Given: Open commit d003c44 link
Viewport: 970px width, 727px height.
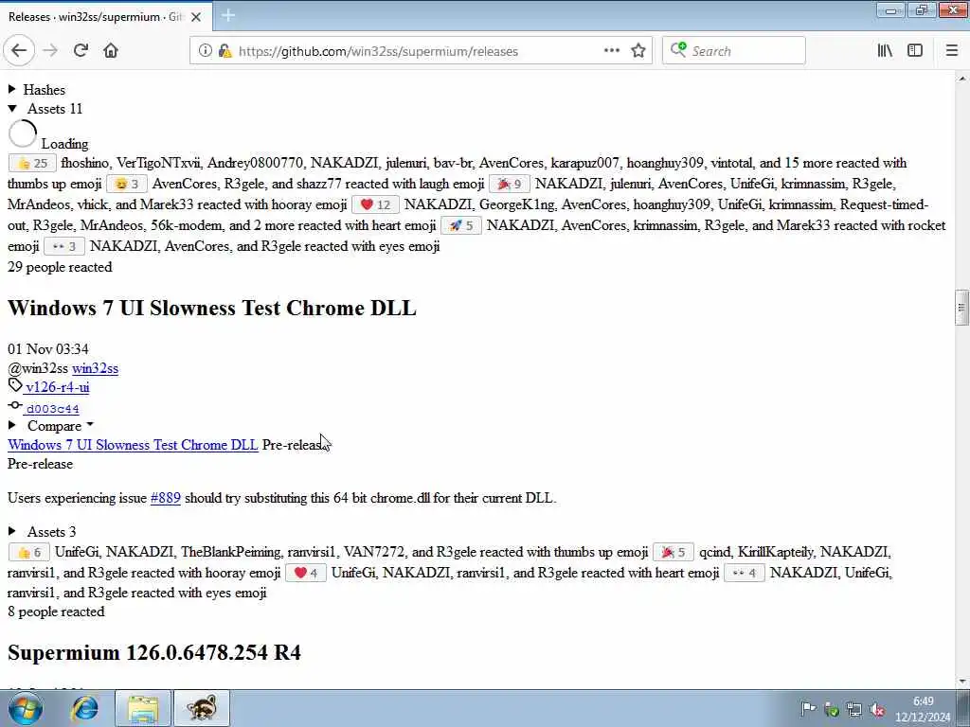Looking at the screenshot, I should pyautogui.click(x=52, y=409).
